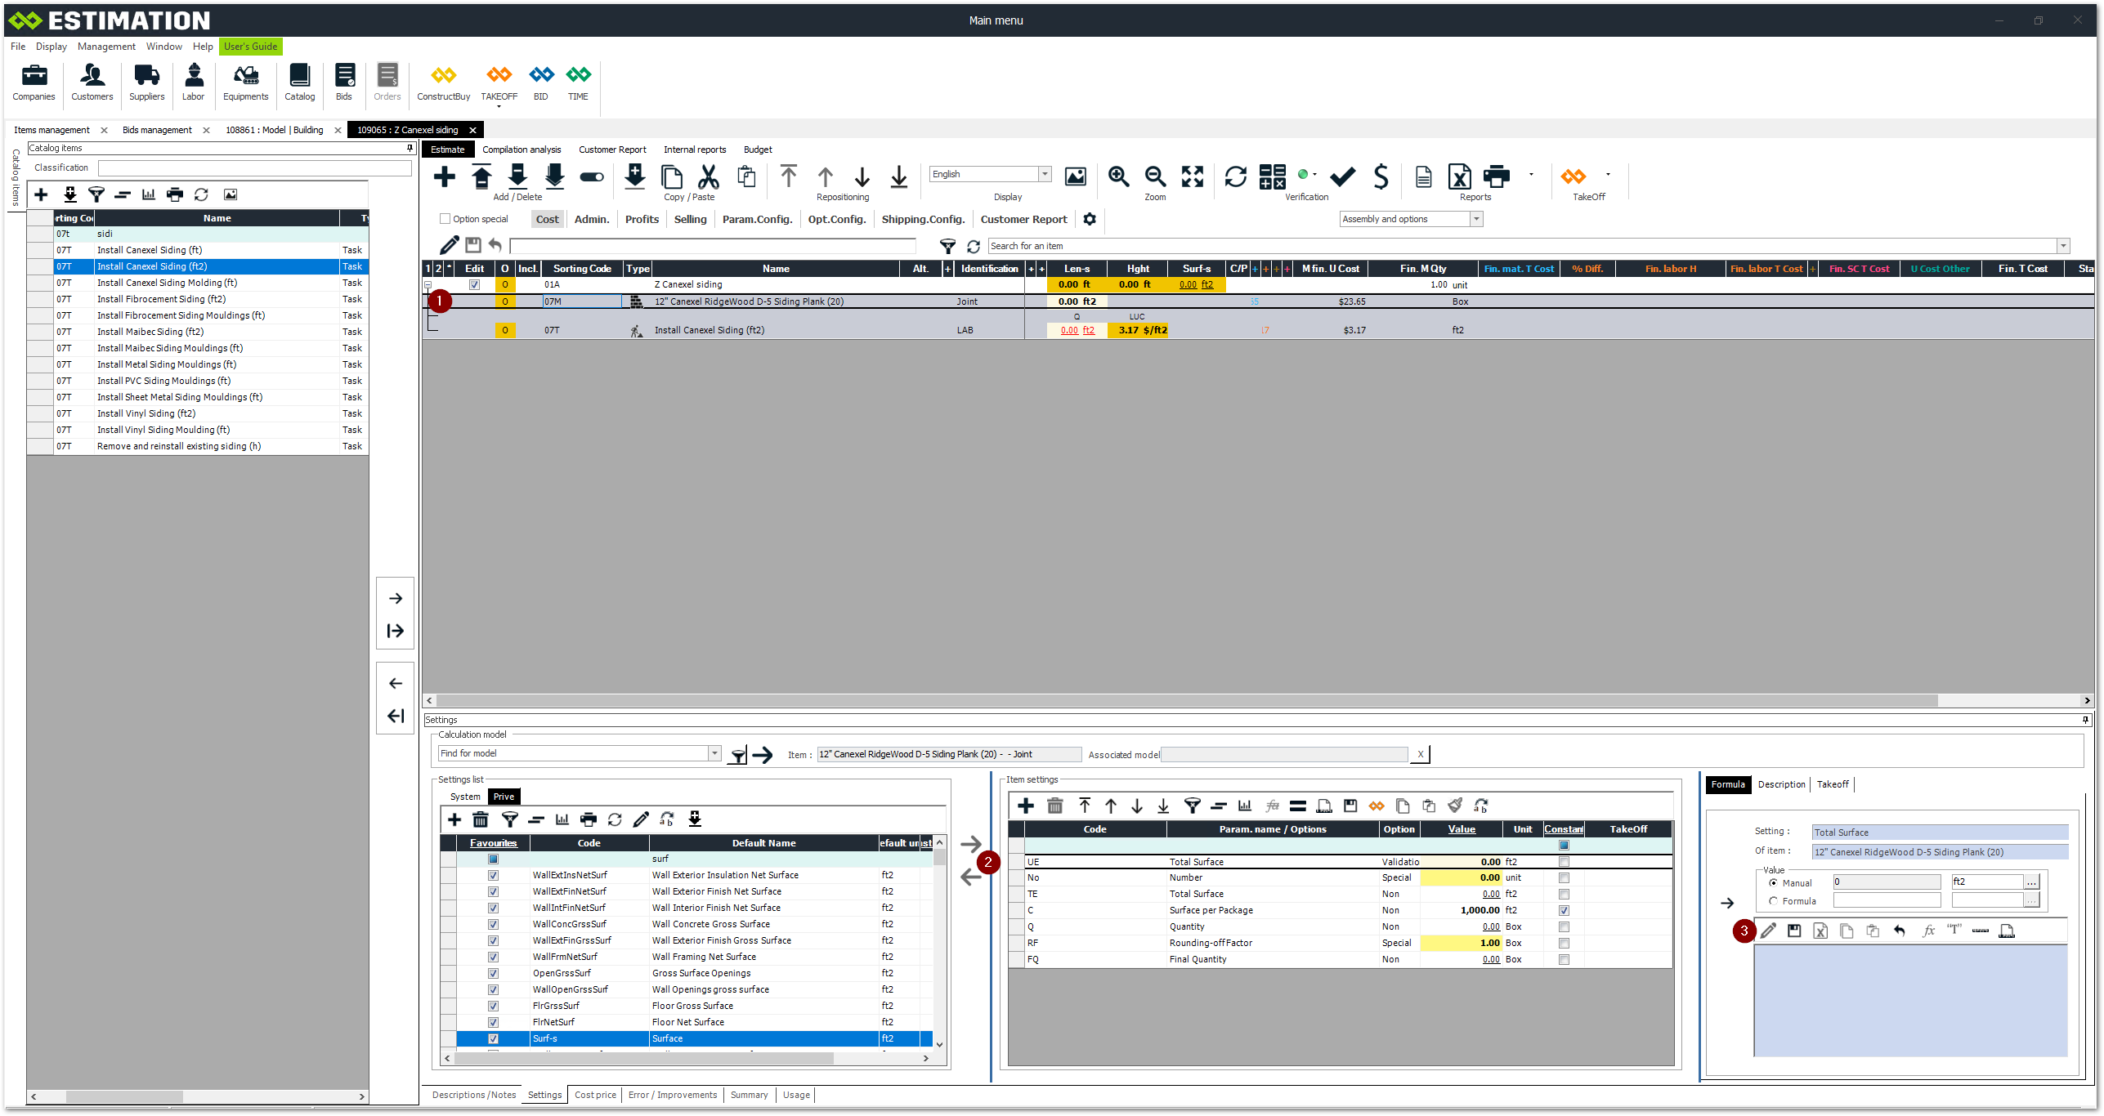This screenshot has width=2104, height=1116.
Task: Open the Management menu
Action: (106, 47)
